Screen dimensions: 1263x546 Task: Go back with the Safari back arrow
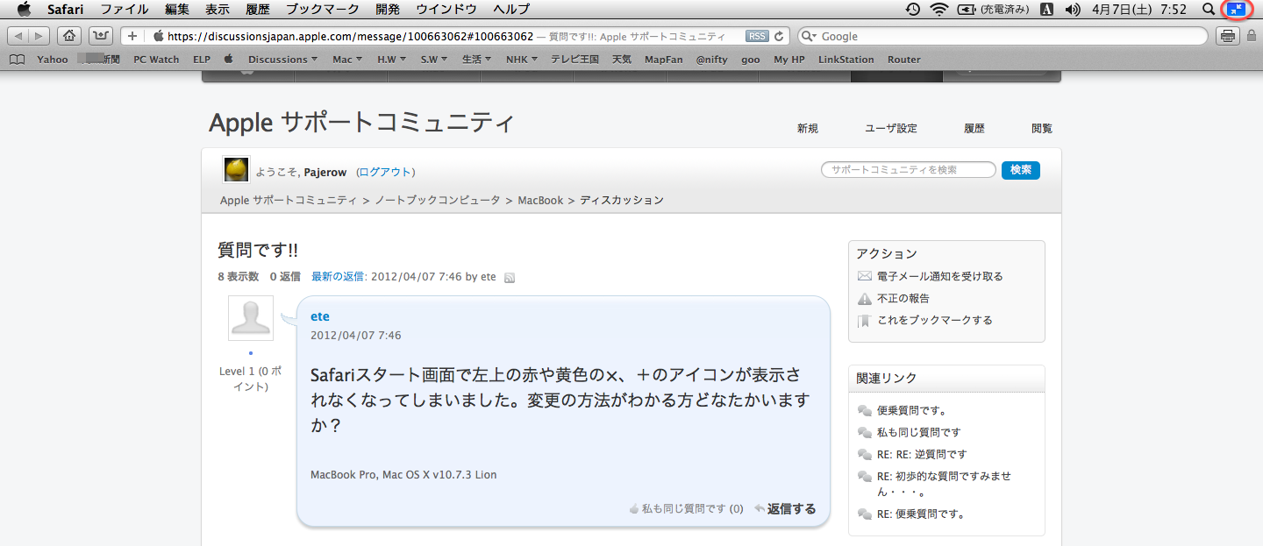point(18,36)
